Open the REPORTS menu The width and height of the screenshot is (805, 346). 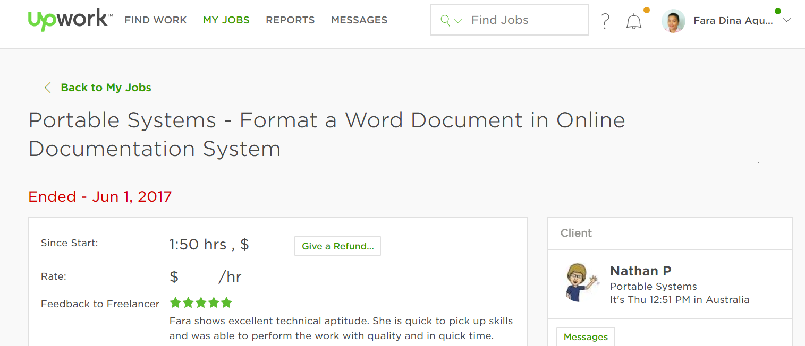290,20
